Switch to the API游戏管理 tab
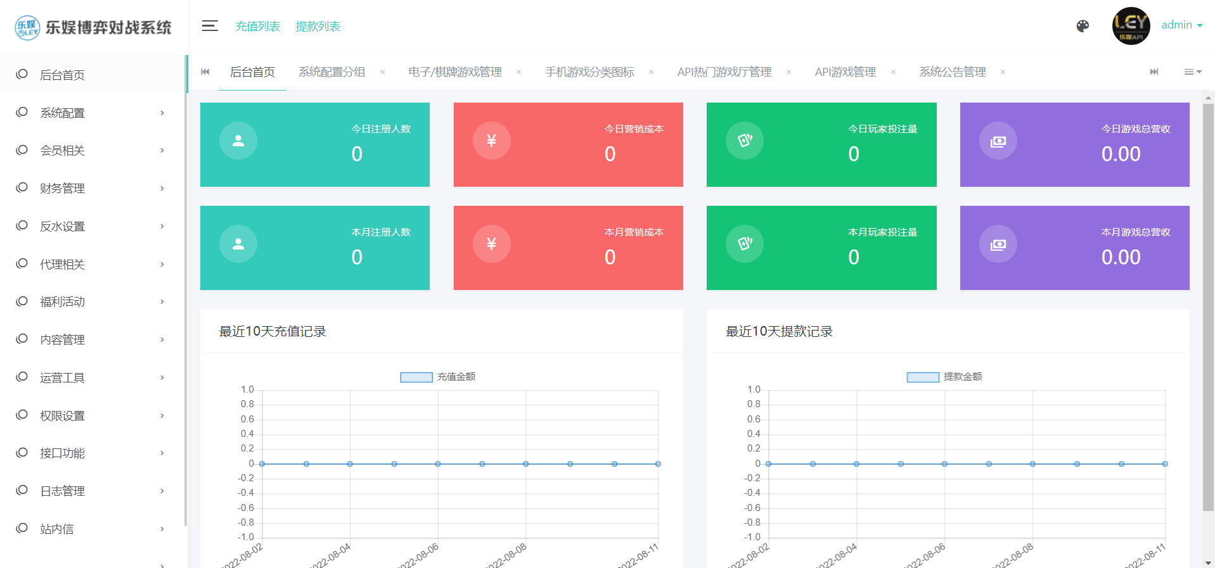Screen dimensions: 1215x568 coord(845,72)
